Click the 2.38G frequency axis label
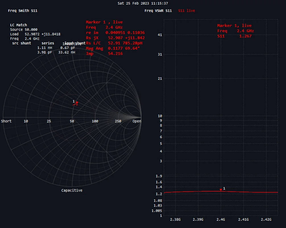The image size is (286, 228). pos(175,219)
